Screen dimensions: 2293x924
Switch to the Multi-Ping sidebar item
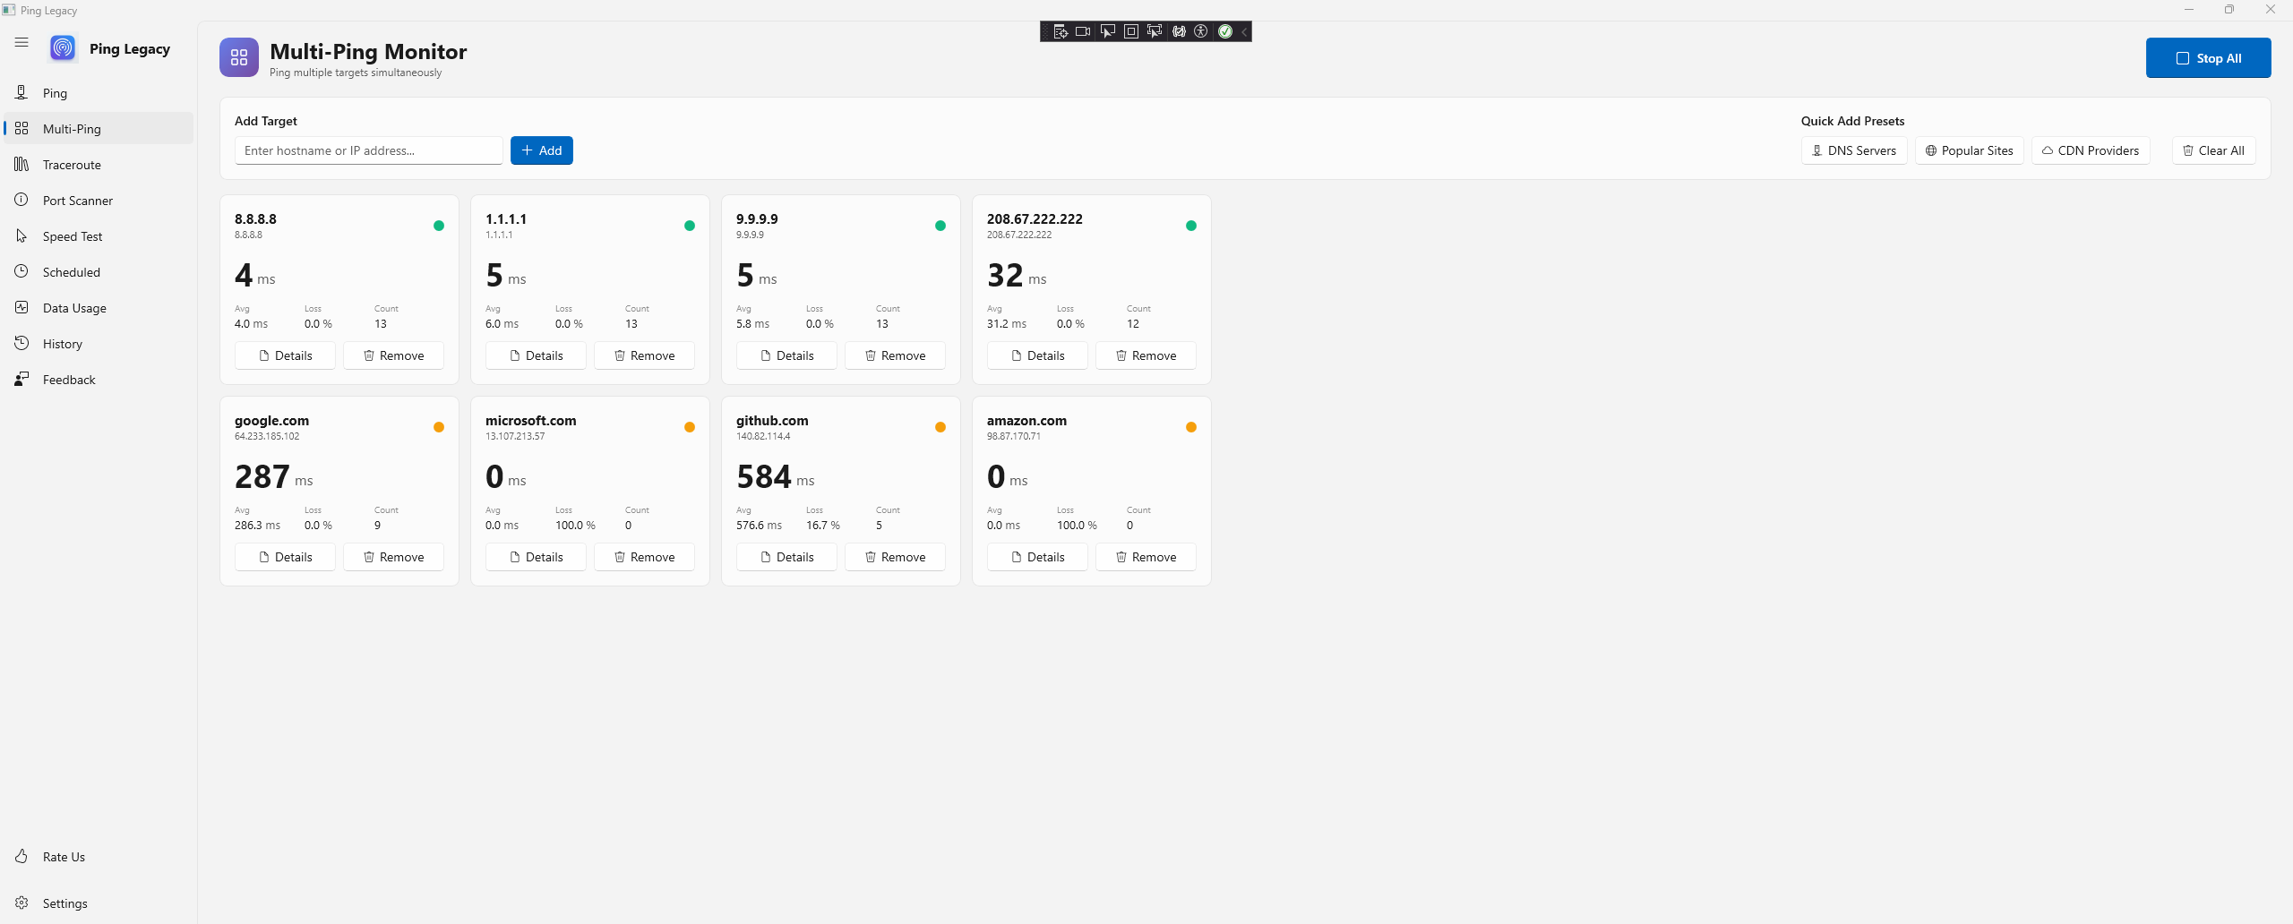pyautogui.click(x=99, y=128)
